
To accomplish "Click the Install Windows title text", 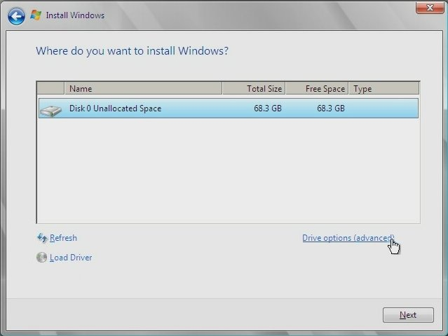I will (75, 15).
